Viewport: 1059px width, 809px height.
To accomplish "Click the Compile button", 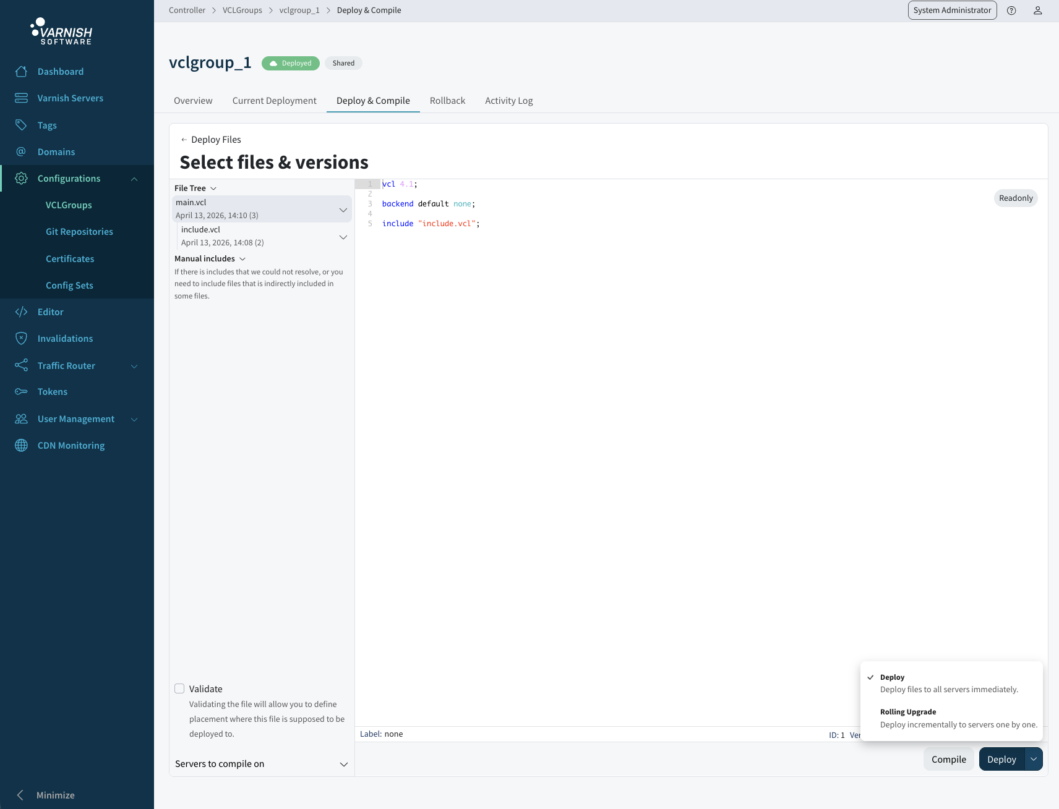I will pos(948,759).
